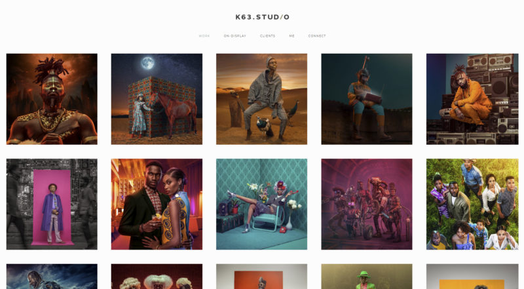524x289 pixels.
Task: Open the warrior with leopard-print portrait
Action: pos(52,99)
